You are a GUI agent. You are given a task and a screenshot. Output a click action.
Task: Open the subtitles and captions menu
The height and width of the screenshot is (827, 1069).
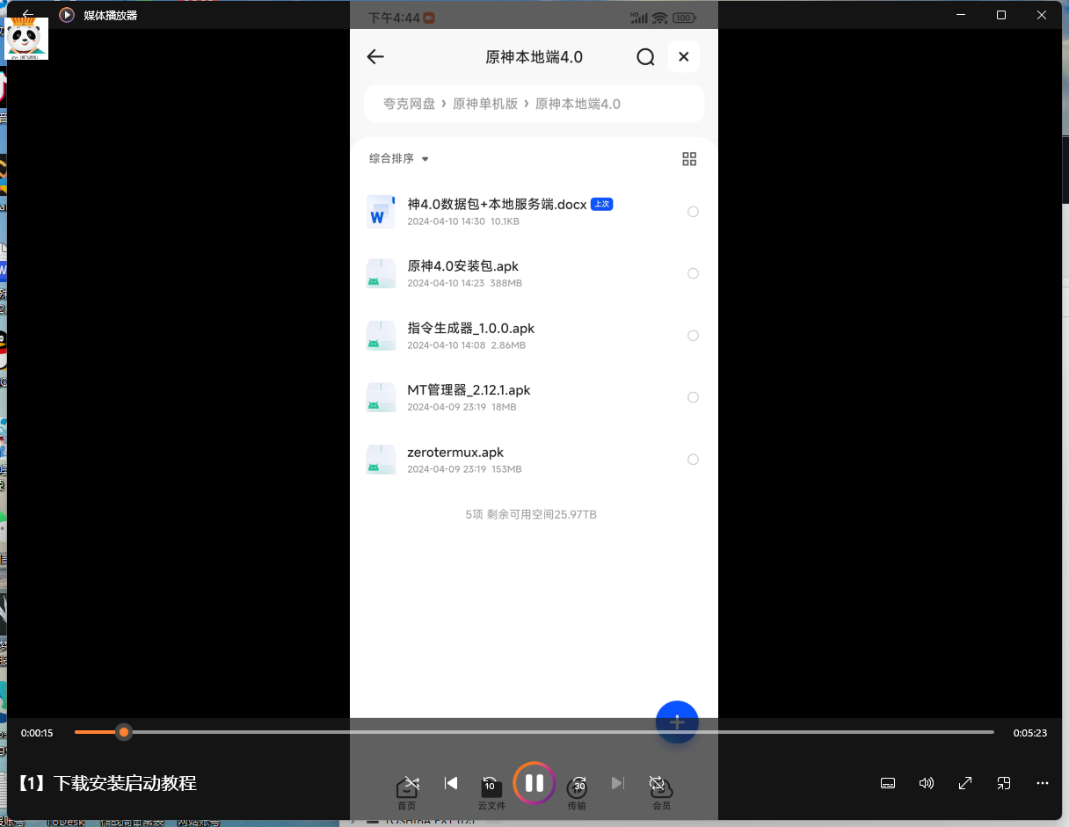click(x=888, y=783)
